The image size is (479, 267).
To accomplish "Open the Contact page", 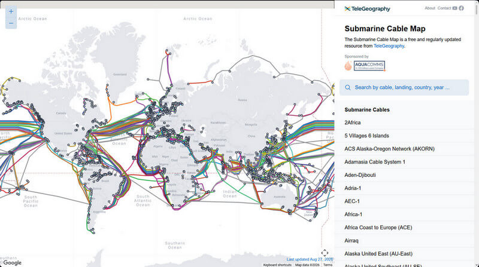I will tap(444, 8).
